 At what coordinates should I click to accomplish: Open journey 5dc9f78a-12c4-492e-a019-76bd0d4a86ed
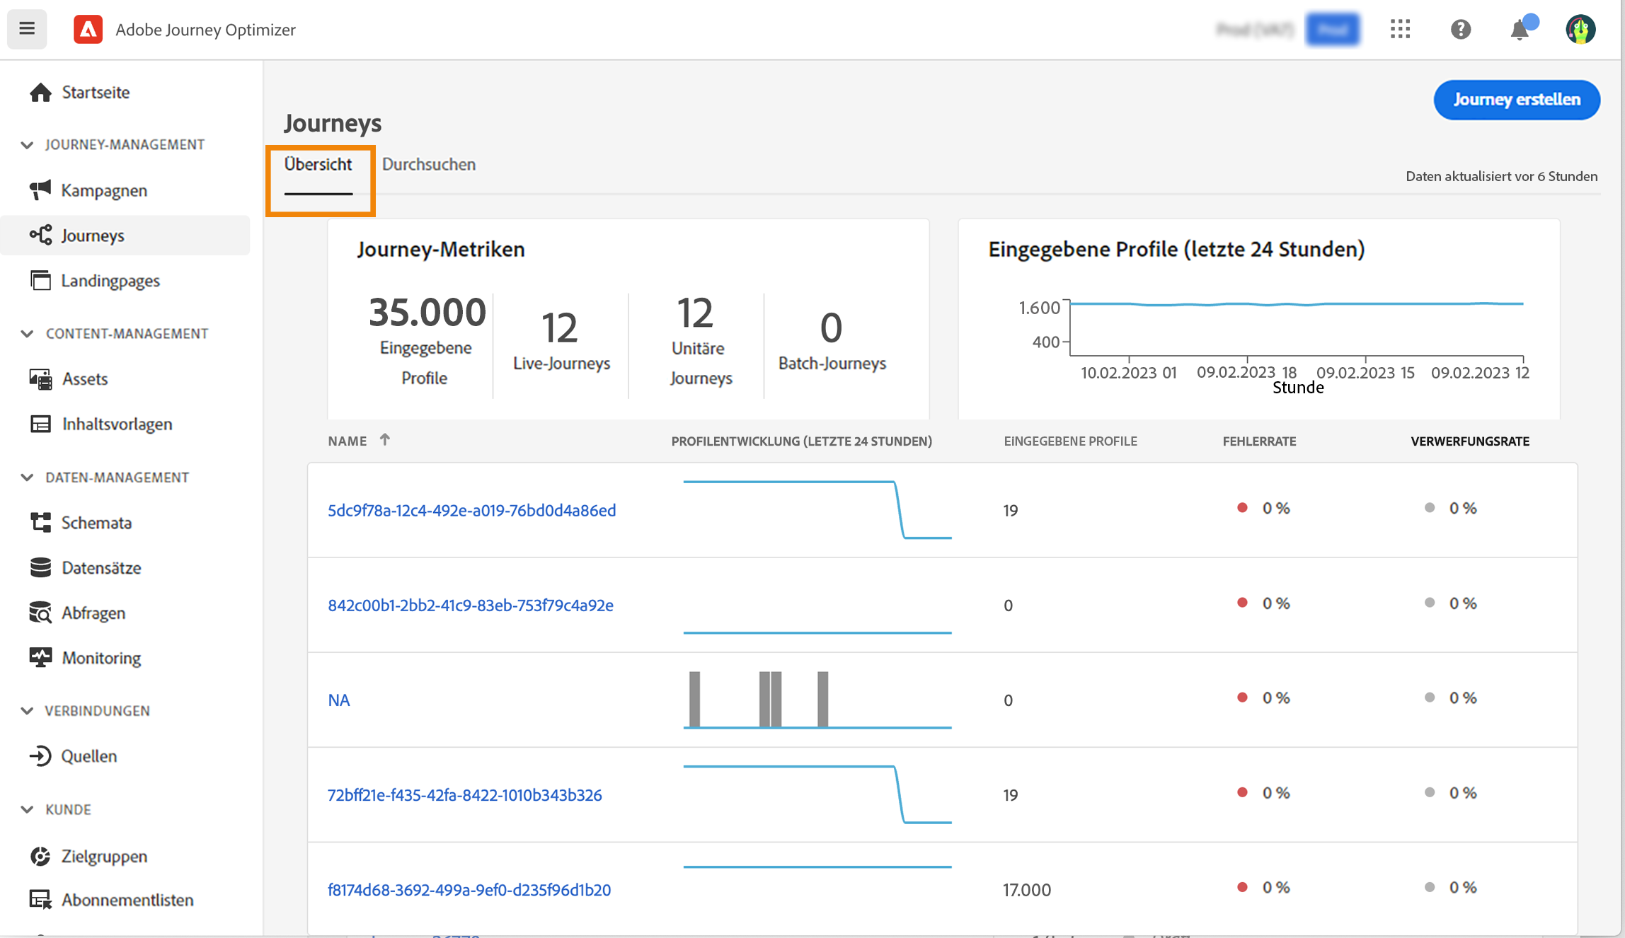(x=471, y=510)
